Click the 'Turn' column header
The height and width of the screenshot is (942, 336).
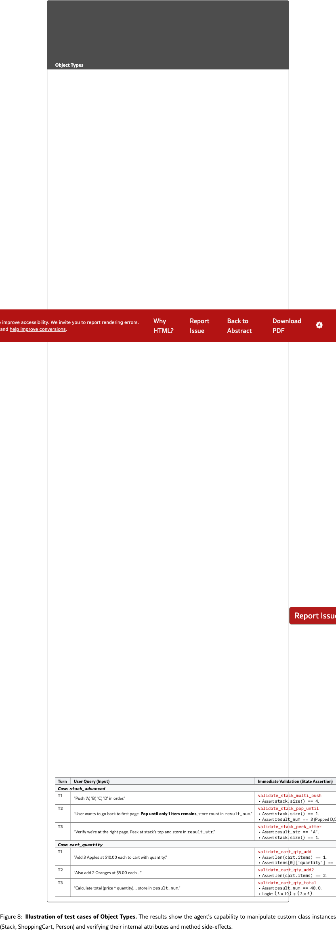point(62,781)
